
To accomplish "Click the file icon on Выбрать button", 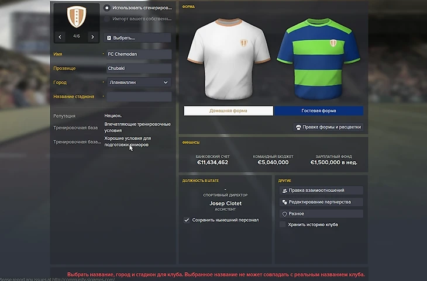I will click(109, 38).
